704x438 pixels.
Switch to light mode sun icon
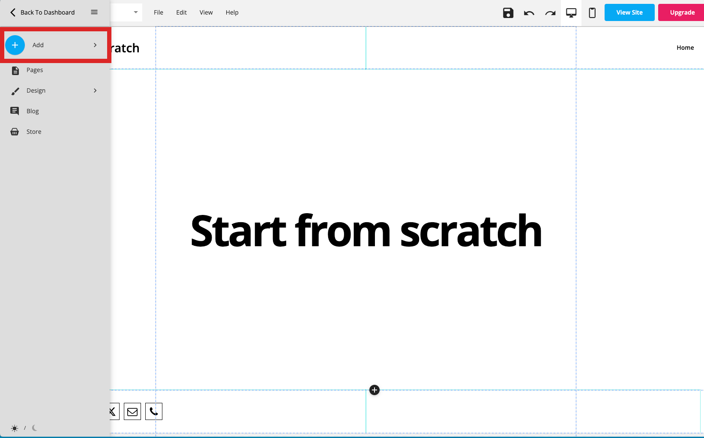pyautogui.click(x=15, y=428)
